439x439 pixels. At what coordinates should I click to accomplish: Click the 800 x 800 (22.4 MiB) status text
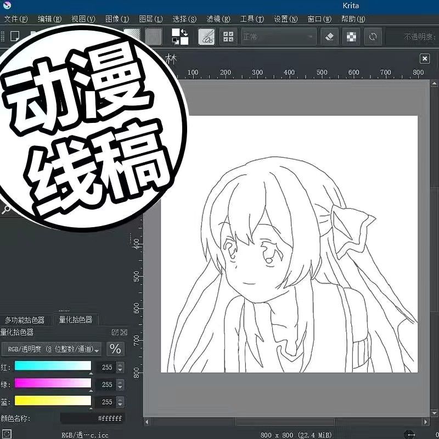tap(296, 435)
